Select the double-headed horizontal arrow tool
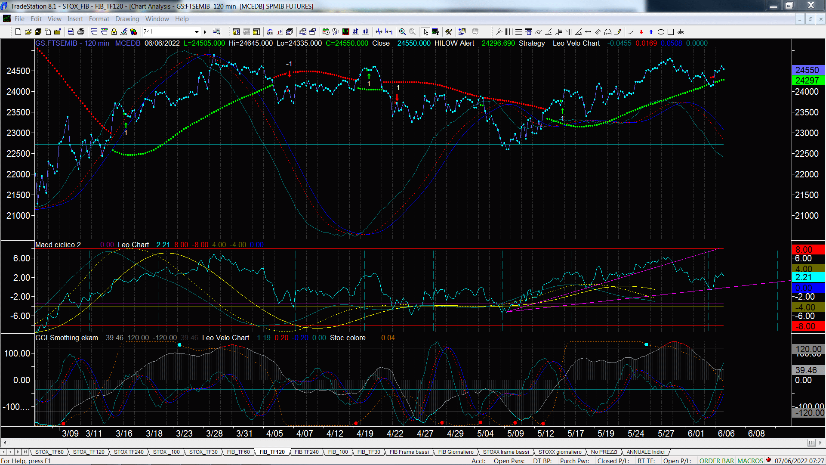The height and width of the screenshot is (465, 826). (x=588, y=32)
